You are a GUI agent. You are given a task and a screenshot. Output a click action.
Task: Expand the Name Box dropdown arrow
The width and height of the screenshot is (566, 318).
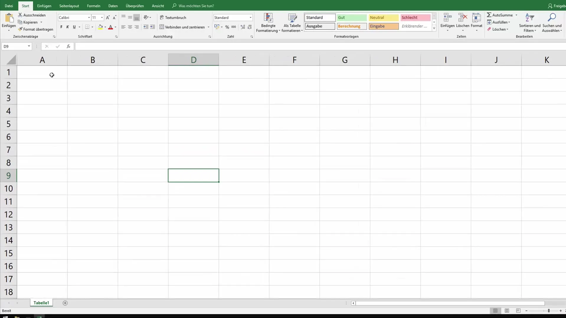click(x=29, y=46)
